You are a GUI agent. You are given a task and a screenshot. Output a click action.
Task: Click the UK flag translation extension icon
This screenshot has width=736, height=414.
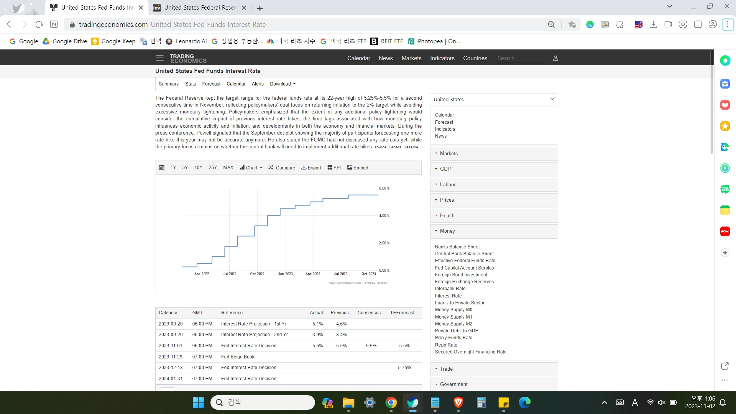[639, 25]
